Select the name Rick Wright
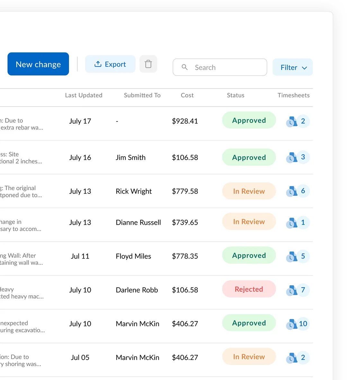This screenshot has width=347, height=380. point(134,192)
